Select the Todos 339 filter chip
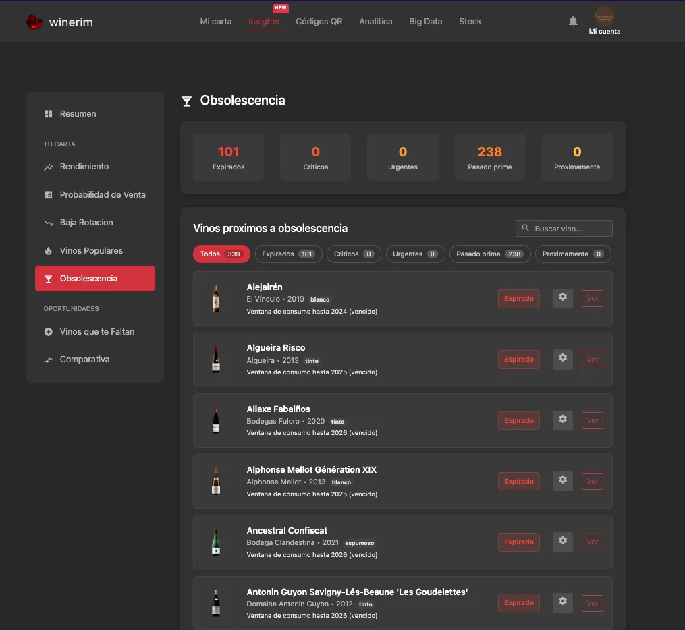685x630 pixels. pos(221,254)
